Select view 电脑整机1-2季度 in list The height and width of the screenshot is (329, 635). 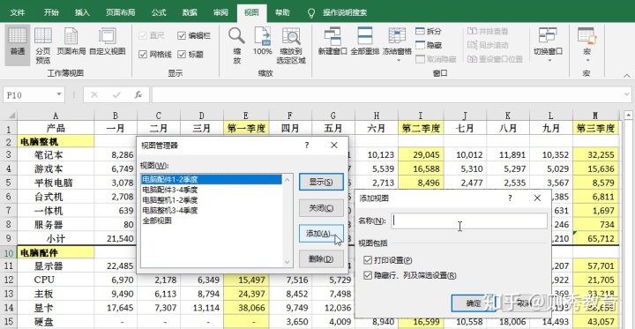(x=211, y=199)
